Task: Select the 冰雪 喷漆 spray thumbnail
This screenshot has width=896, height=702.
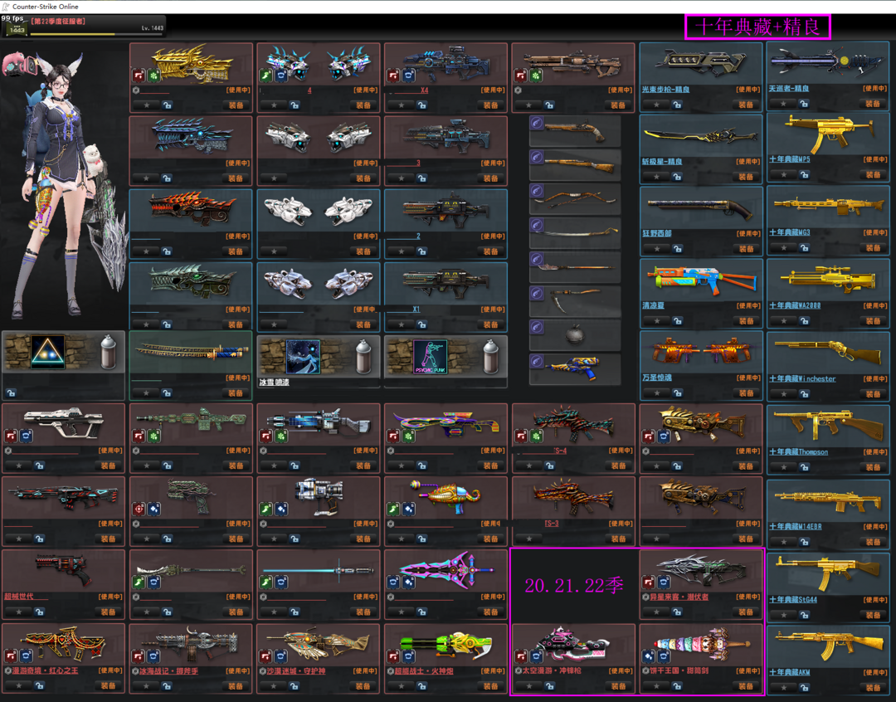Action: (x=303, y=356)
